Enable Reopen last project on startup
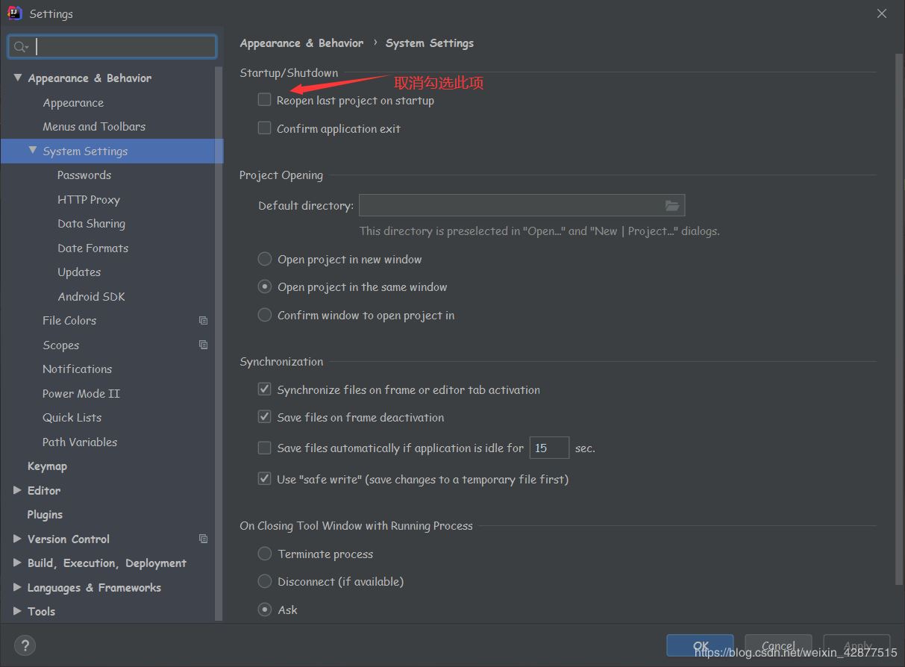This screenshot has width=905, height=667. [265, 100]
